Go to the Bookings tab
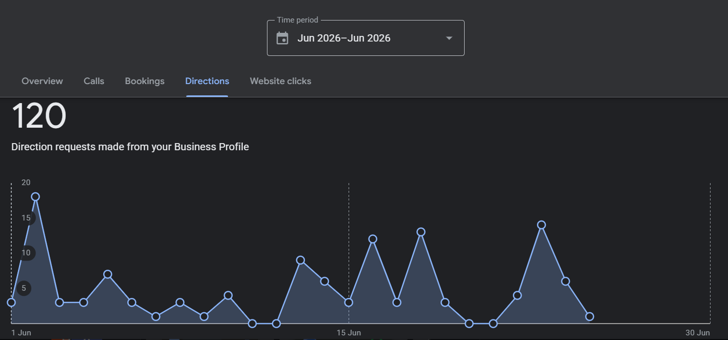This screenshot has width=728, height=340. coord(145,81)
